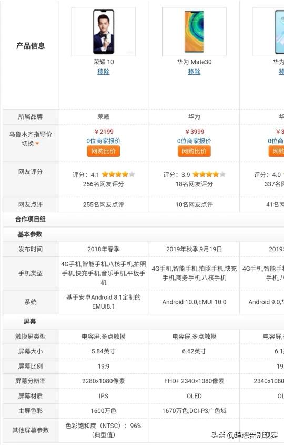This screenshot has height=445, width=284.
Task: Open 0位商家报价 link for 华为 Mate30
Action: 194,141
